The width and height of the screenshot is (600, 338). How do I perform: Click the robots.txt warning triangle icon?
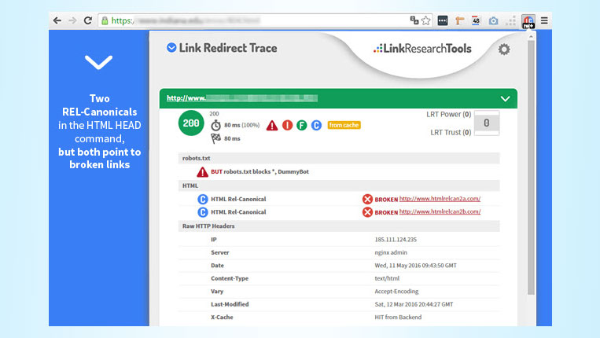(202, 172)
